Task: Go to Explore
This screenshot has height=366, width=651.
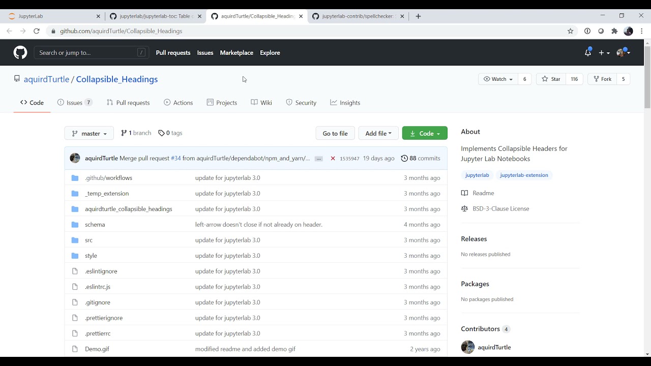Action: tap(270, 52)
